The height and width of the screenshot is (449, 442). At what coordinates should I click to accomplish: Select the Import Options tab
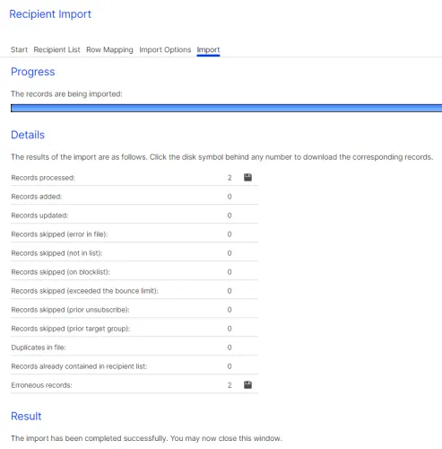pyautogui.click(x=165, y=49)
